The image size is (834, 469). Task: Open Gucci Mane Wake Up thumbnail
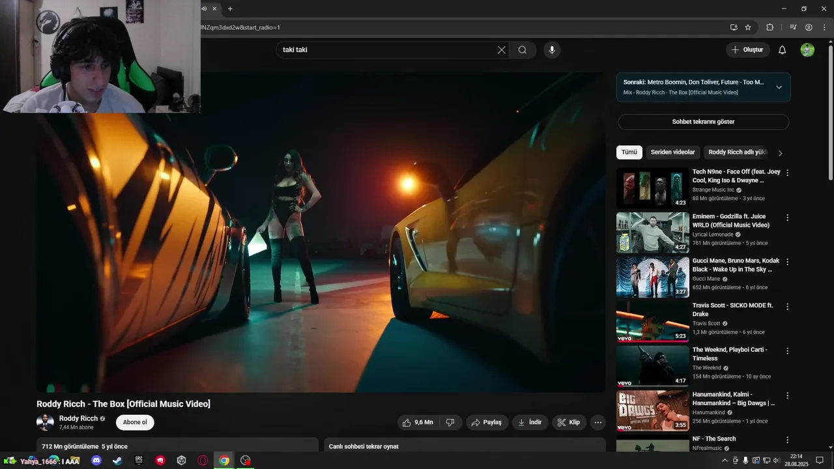(x=652, y=277)
